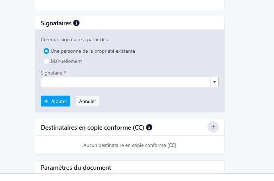
Task: Click the plus icon to add a CC recipient
Action: coord(213,127)
